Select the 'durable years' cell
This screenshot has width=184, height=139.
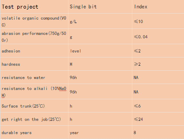pos(34,132)
